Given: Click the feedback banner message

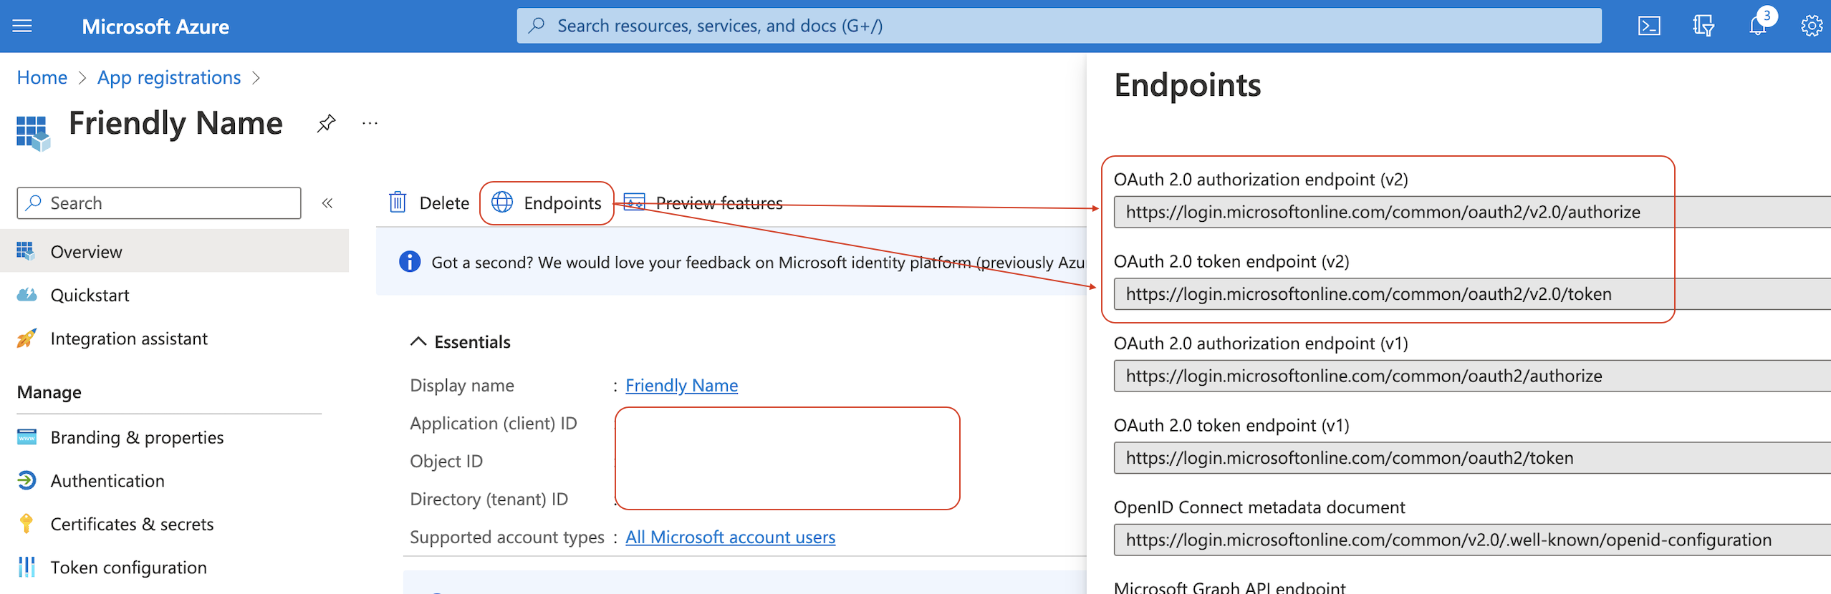Looking at the screenshot, I should (x=758, y=263).
